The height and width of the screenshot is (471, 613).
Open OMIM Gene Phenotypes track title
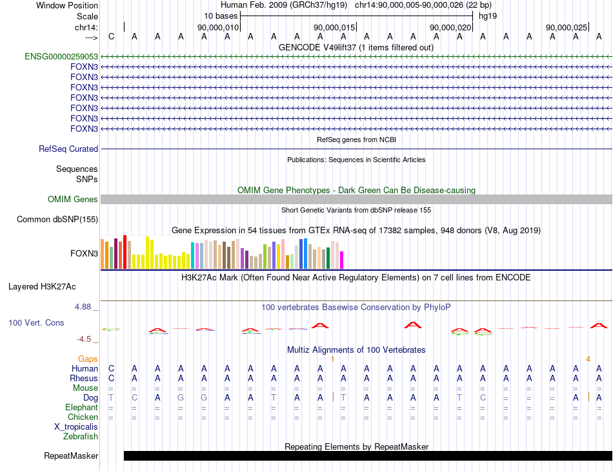point(356,191)
